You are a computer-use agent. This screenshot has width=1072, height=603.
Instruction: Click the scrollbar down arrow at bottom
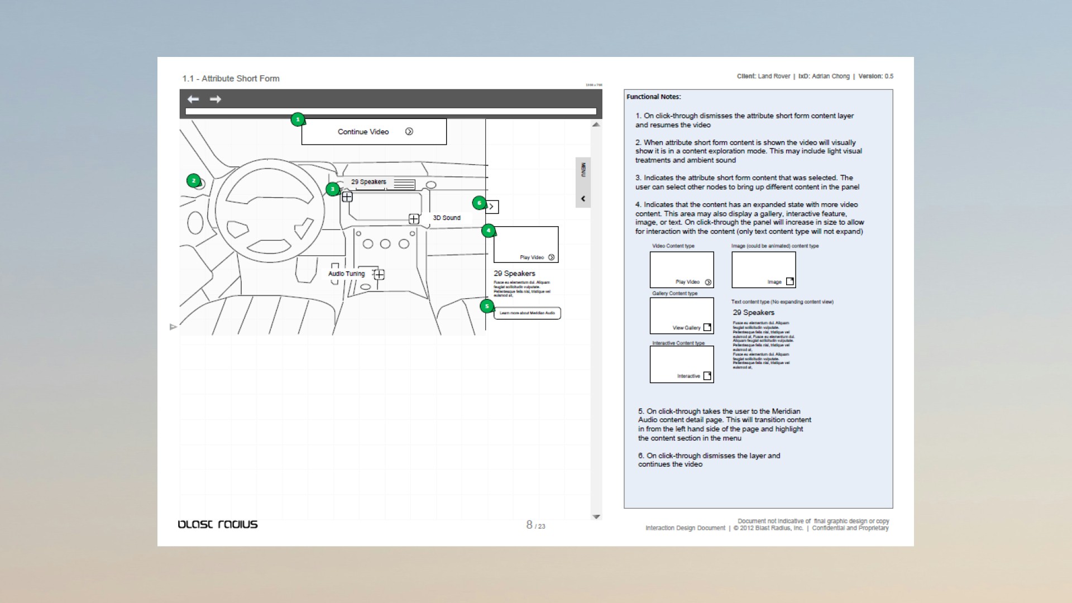(x=596, y=517)
